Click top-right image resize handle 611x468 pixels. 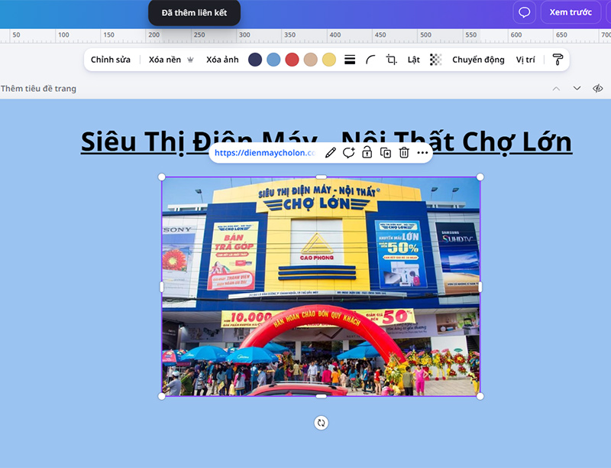click(480, 177)
